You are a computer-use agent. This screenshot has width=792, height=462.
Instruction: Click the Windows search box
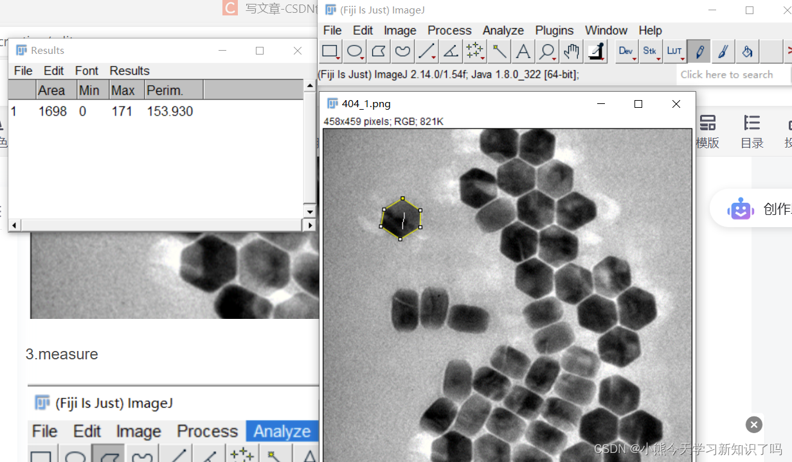pyautogui.click(x=733, y=74)
